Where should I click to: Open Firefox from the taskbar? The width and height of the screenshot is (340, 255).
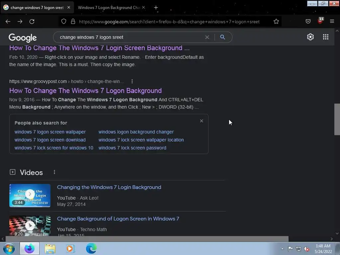(x=30, y=248)
